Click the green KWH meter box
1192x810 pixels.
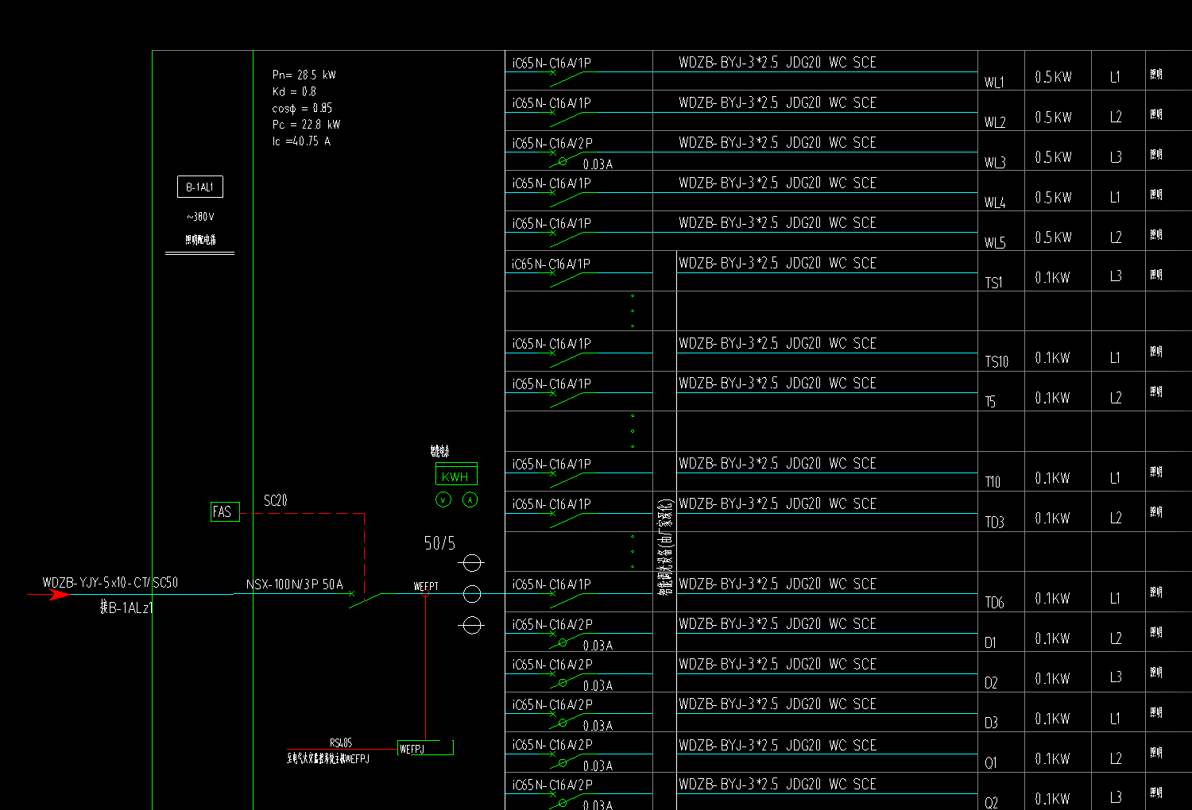click(456, 475)
